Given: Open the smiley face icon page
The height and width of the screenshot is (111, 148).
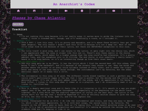Looking at the screenshot, I should point(82,11).
